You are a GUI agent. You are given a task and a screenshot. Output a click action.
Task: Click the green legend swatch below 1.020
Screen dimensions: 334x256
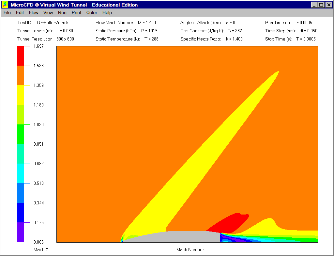21,135
